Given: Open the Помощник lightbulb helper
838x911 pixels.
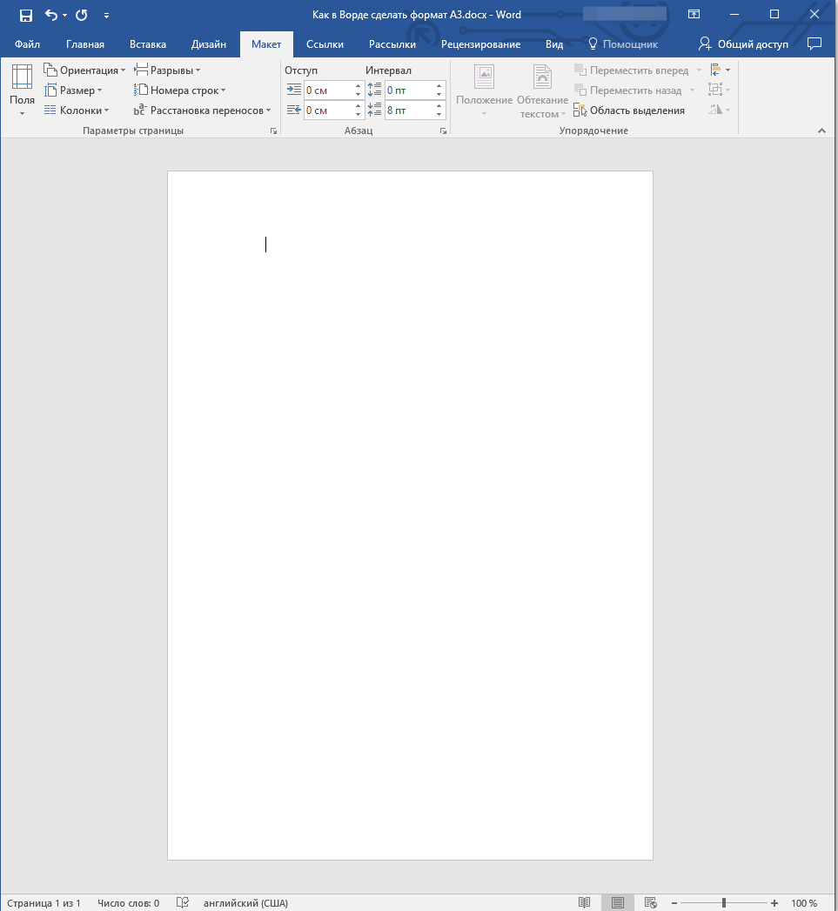Looking at the screenshot, I should click(x=623, y=44).
